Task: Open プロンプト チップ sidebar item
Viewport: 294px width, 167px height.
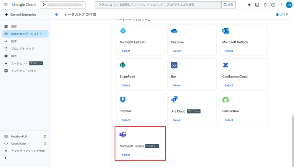Action: [26, 49]
